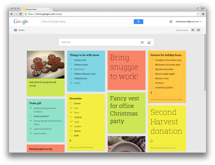215x165 pixels.
Task: Switch to list view layout
Action: coord(193,30)
